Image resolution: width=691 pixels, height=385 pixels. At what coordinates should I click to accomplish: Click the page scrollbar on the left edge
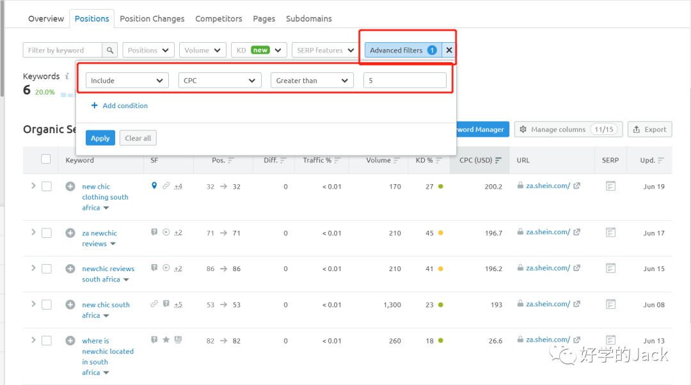(2, 49)
